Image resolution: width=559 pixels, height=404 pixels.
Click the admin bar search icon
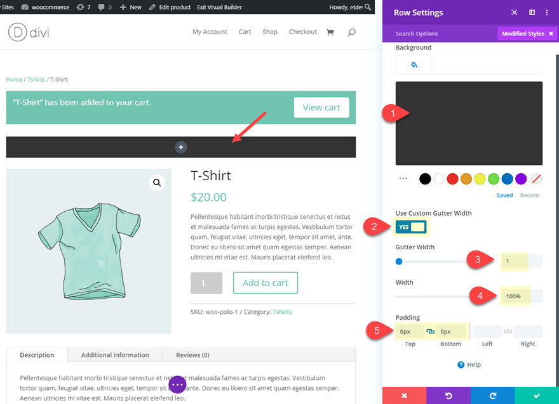(x=368, y=7)
